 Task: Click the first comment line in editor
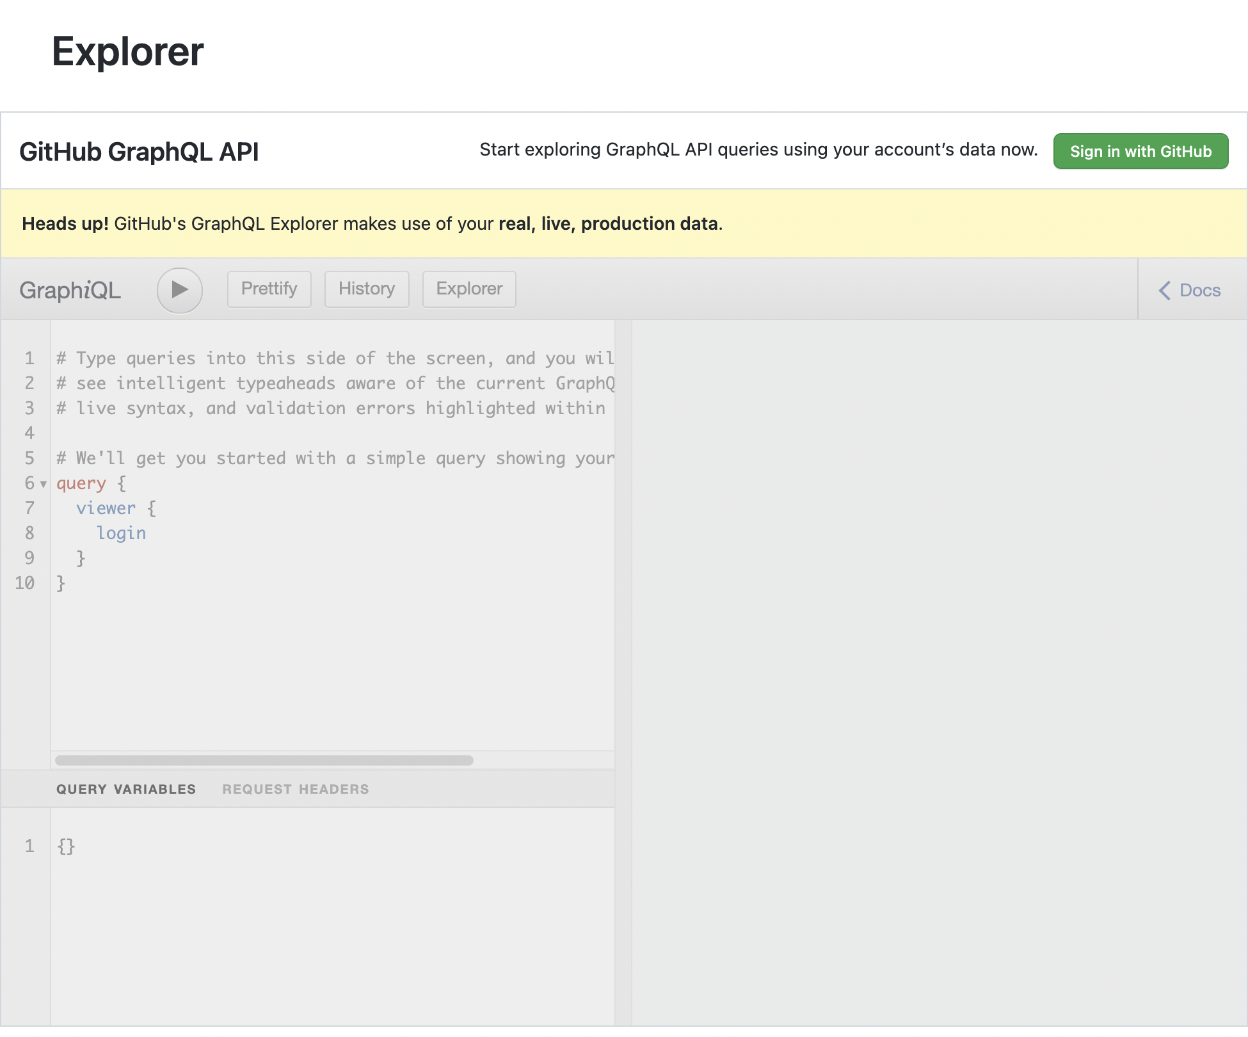click(x=333, y=358)
